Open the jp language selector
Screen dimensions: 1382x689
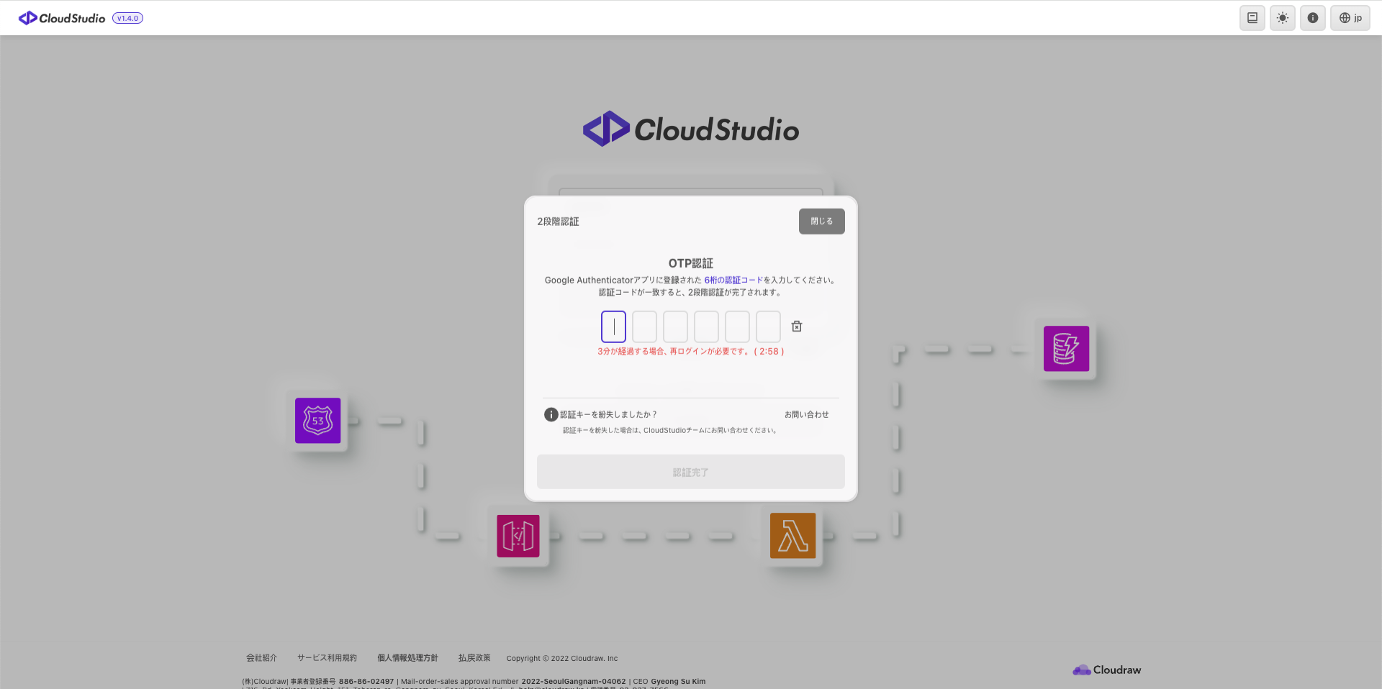pyautogui.click(x=1350, y=18)
